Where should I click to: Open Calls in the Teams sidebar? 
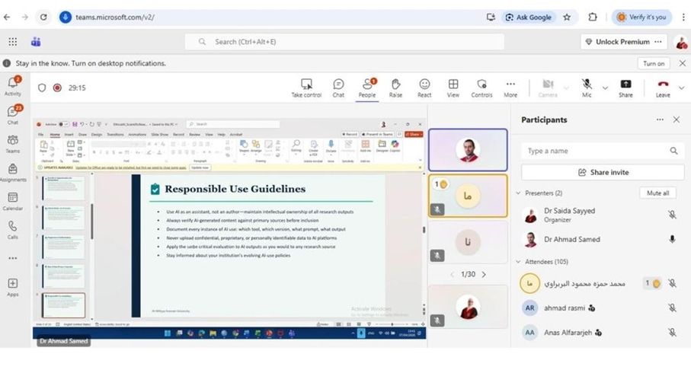pos(13,230)
